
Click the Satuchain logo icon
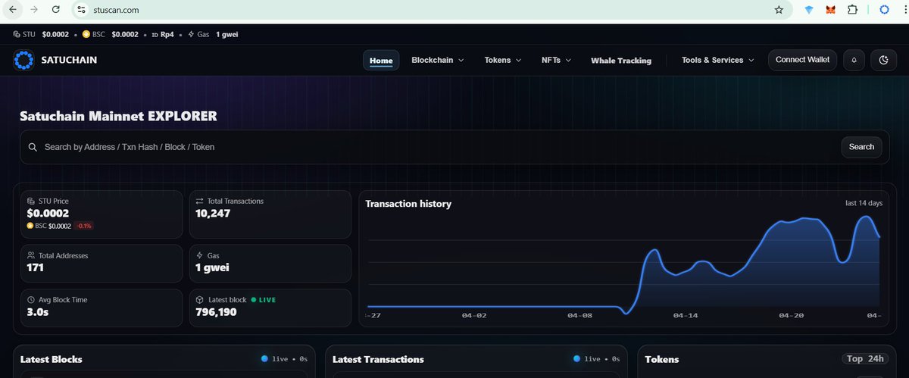tap(24, 60)
